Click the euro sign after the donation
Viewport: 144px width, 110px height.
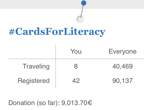tap(89, 103)
